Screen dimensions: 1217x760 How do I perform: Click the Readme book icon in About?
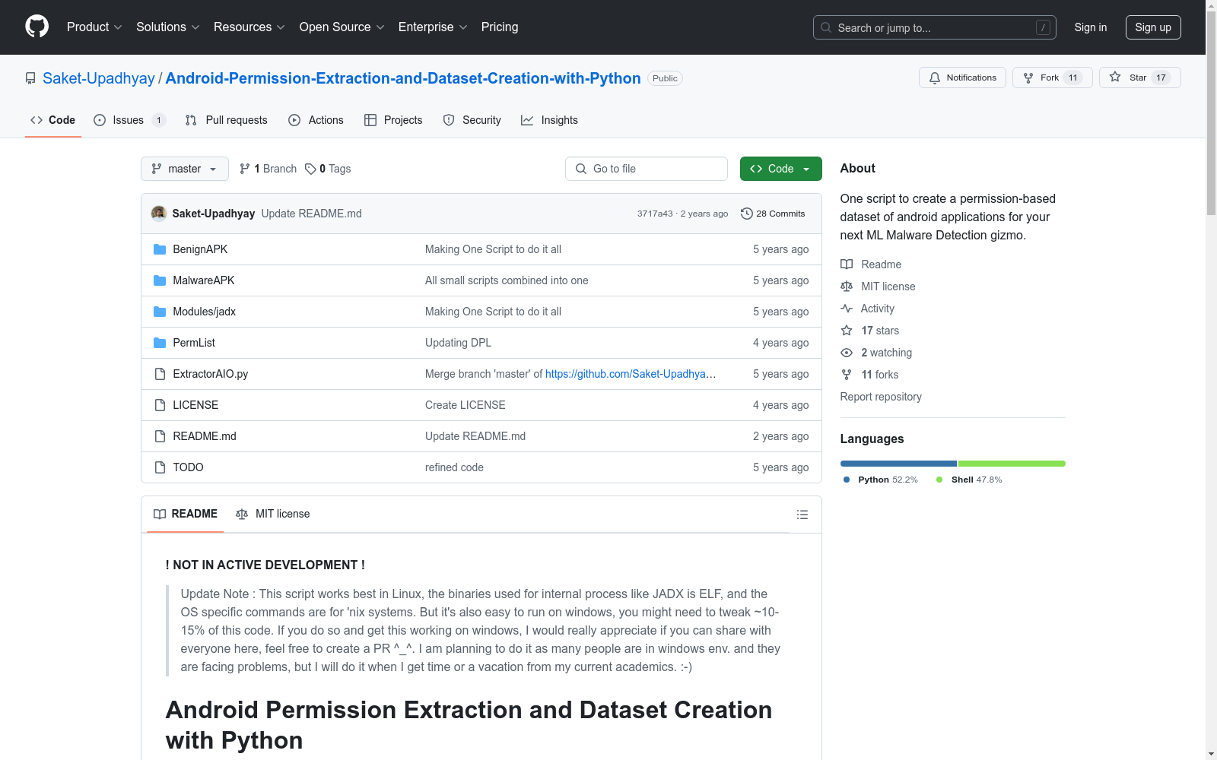tap(847, 264)
